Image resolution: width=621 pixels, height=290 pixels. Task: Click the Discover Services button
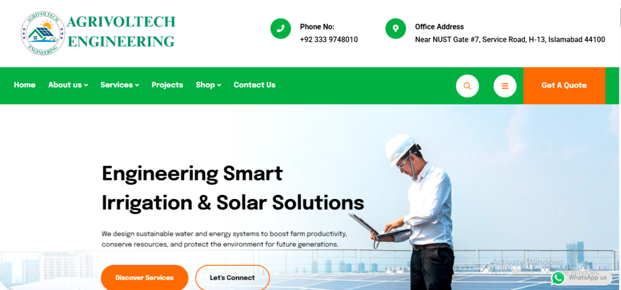[x=144, y=278]
